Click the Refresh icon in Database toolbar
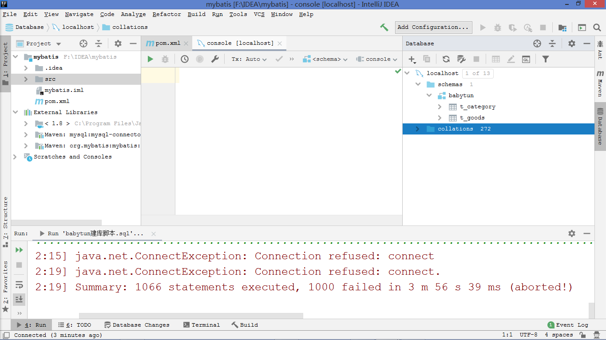This screenshot has height=340, width=606. [x=446, y=59]
